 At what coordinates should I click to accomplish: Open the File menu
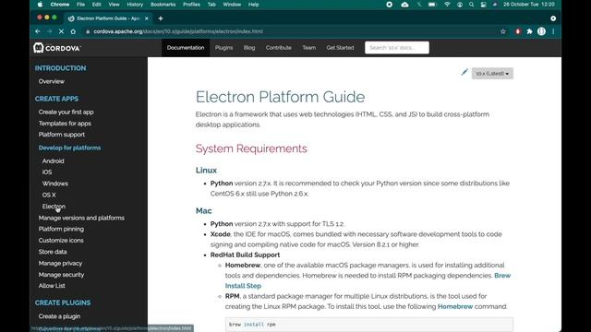[80, 5]
